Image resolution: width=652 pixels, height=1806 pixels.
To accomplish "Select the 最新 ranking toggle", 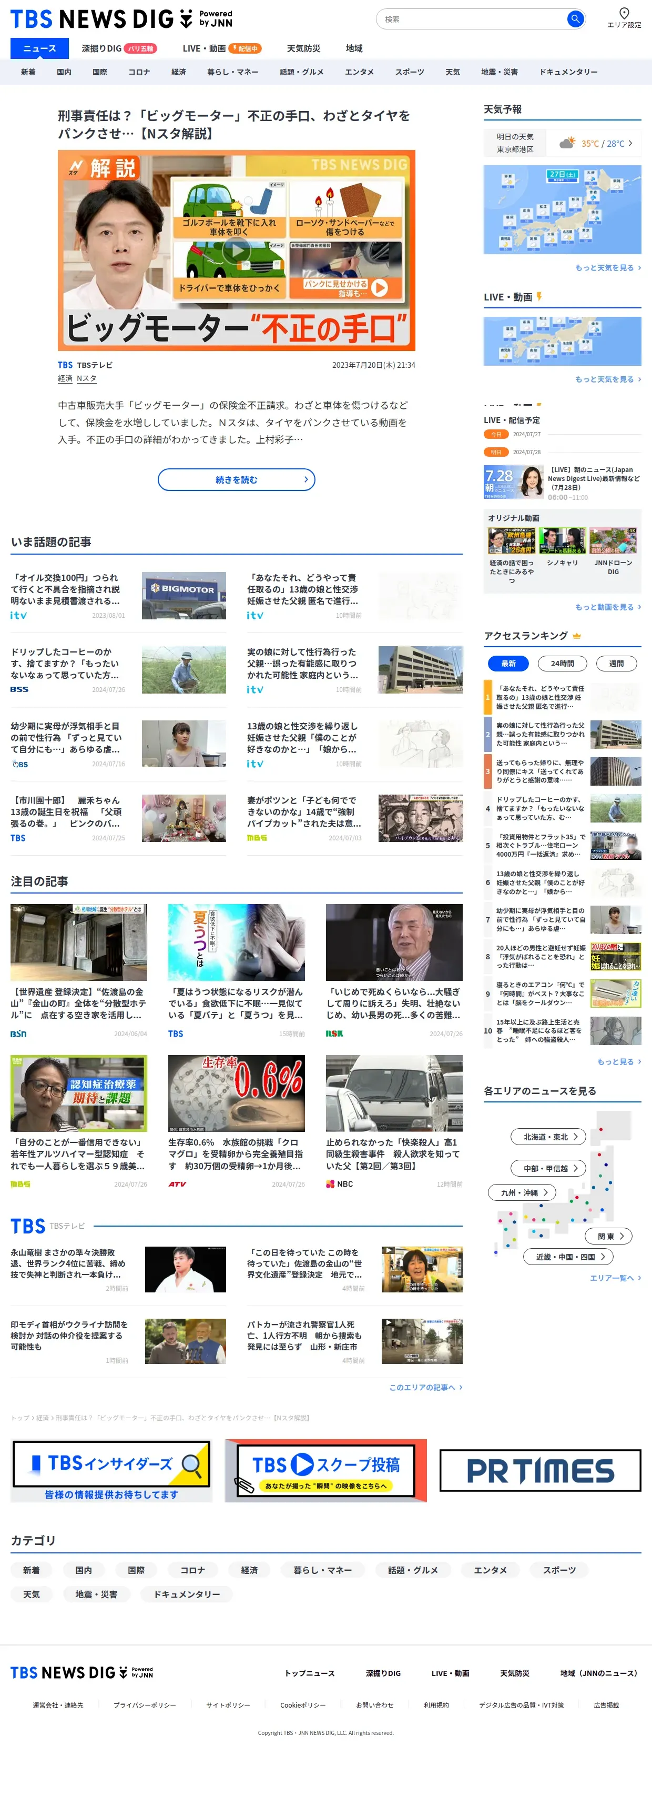I will coord(508,663).
